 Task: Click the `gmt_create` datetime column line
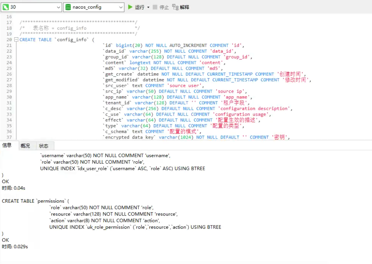click(x=204, y=74)
